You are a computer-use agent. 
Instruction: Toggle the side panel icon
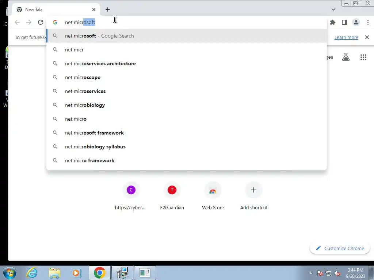click(x=344, y=22)
